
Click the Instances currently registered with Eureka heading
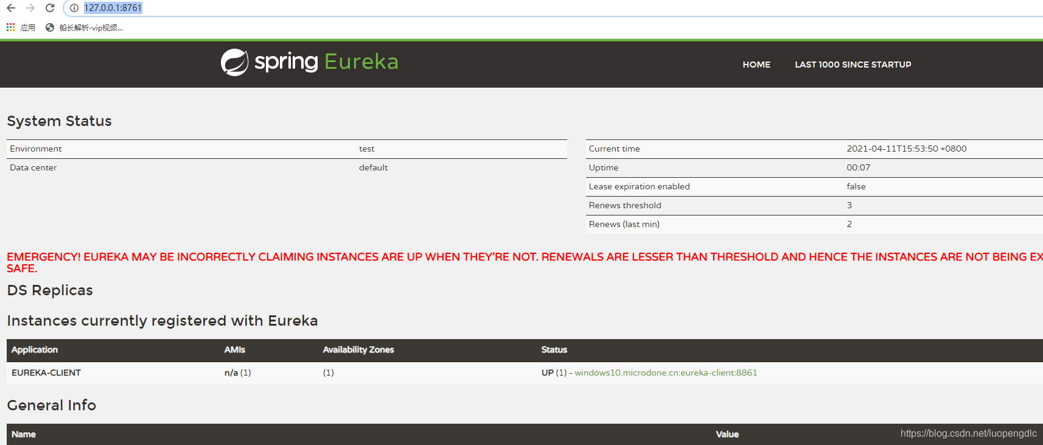162,321
